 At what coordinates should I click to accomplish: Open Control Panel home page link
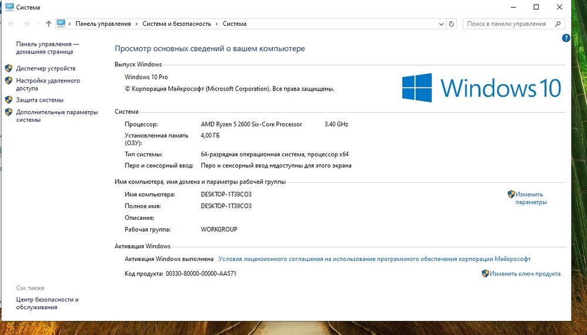pyautogui.click(x=47, y=48)
